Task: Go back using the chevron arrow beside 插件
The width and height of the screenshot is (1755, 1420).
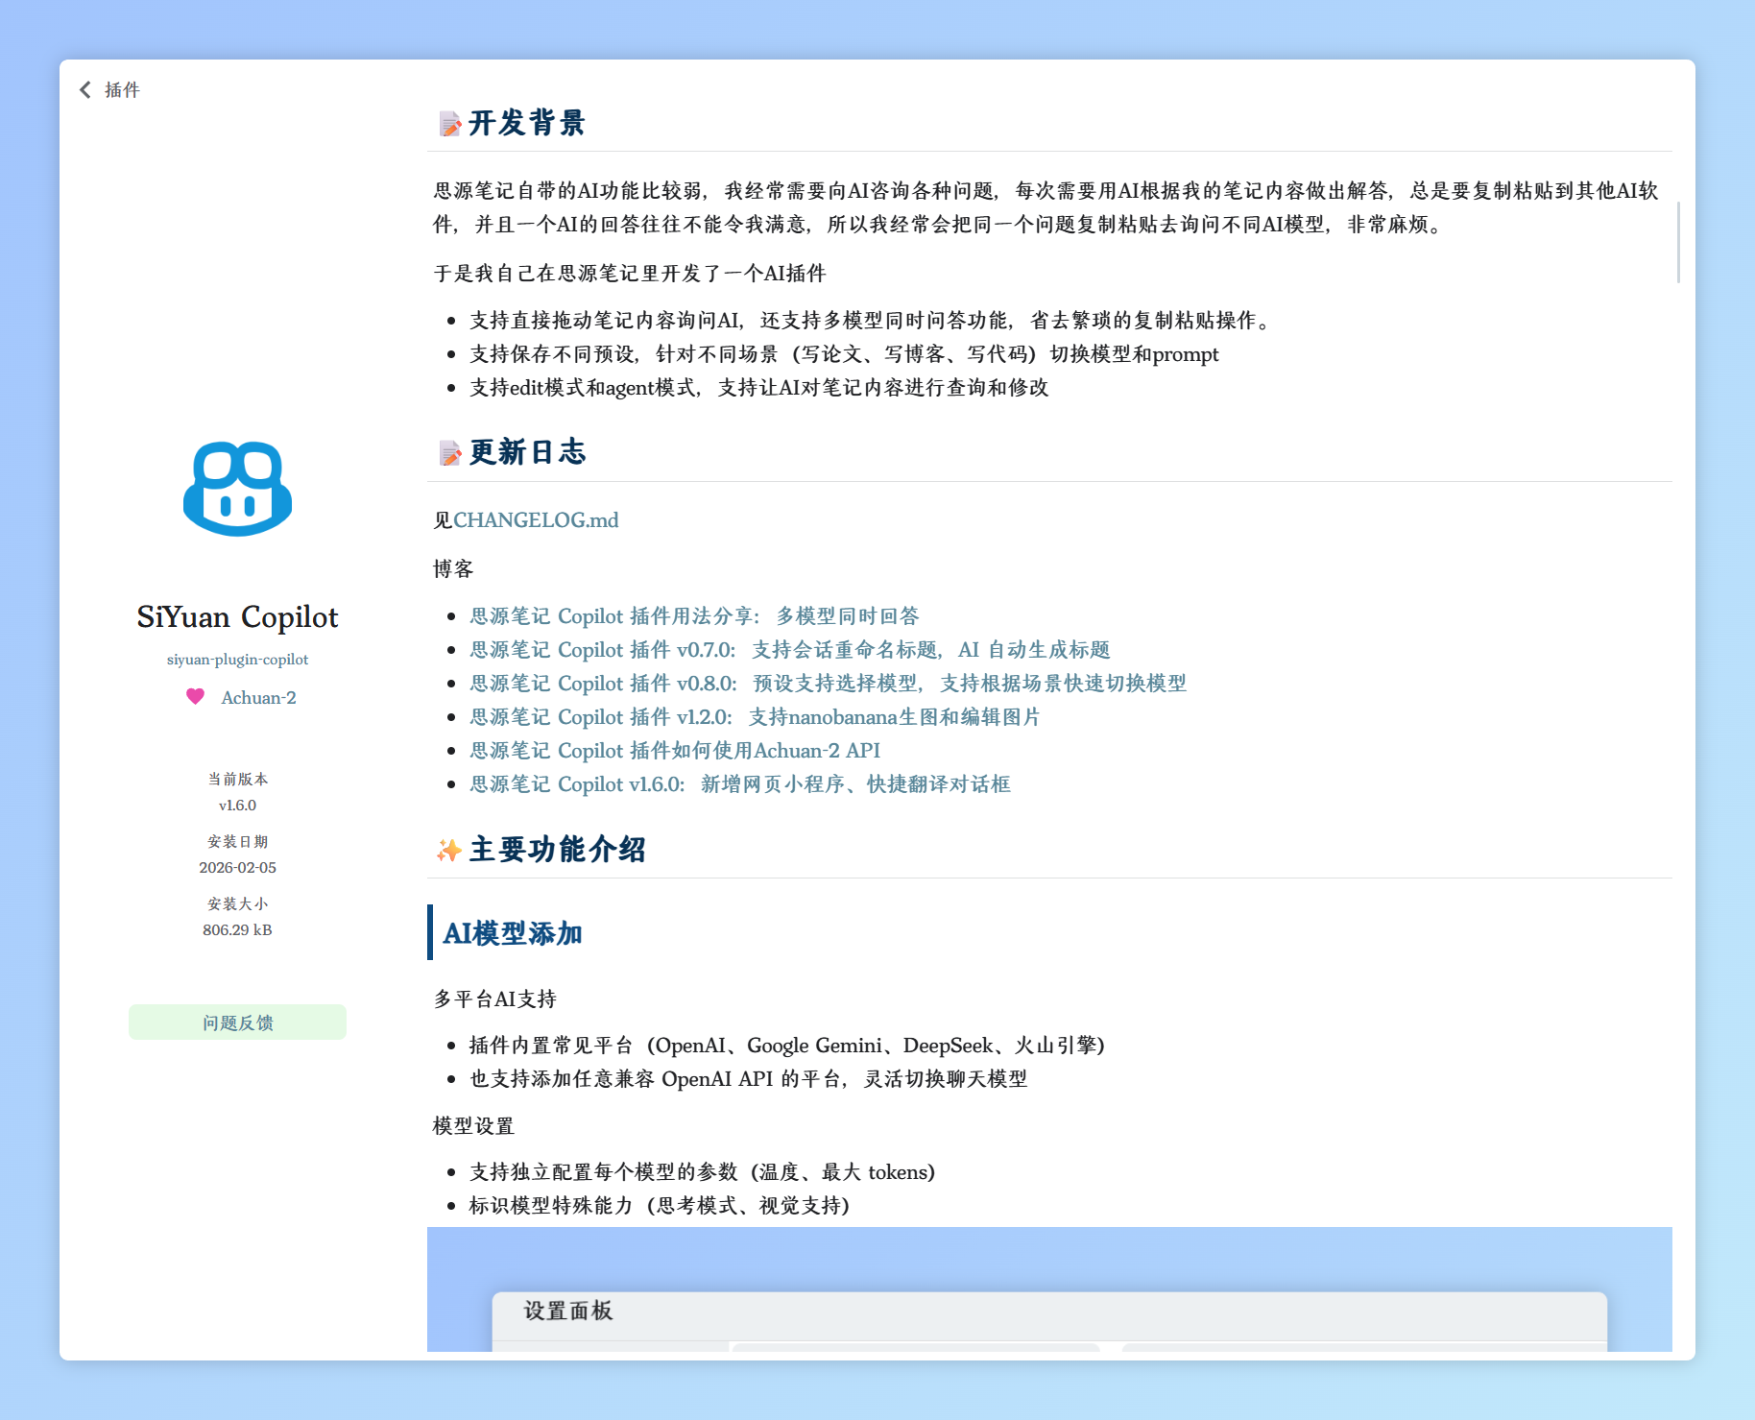Action: 85,89
